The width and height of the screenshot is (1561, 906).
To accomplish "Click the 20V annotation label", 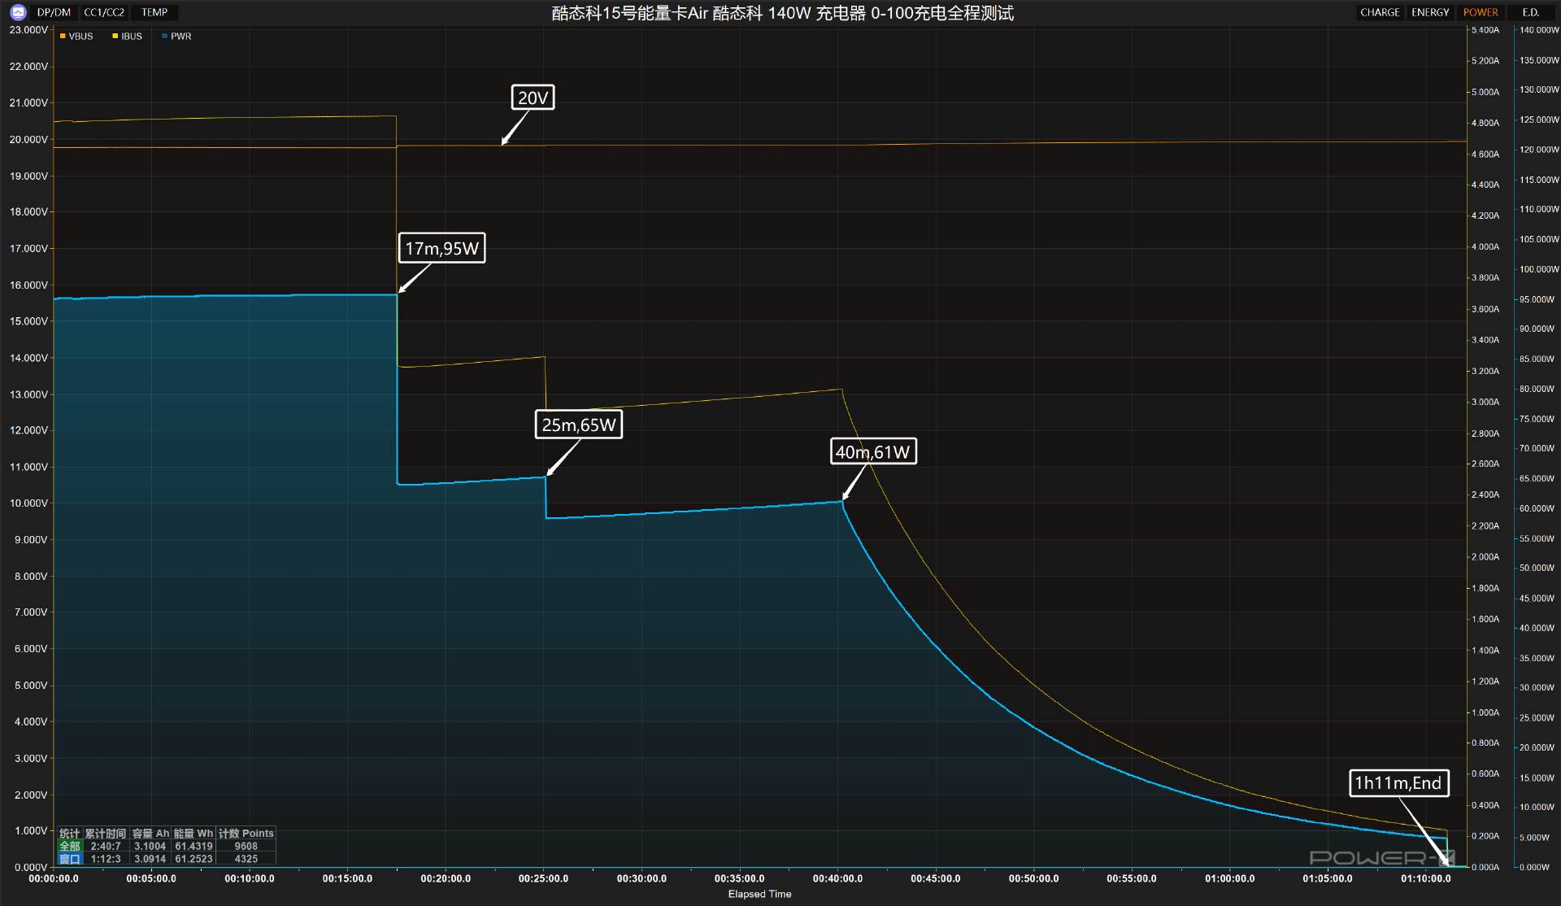I will pos(533,98).
